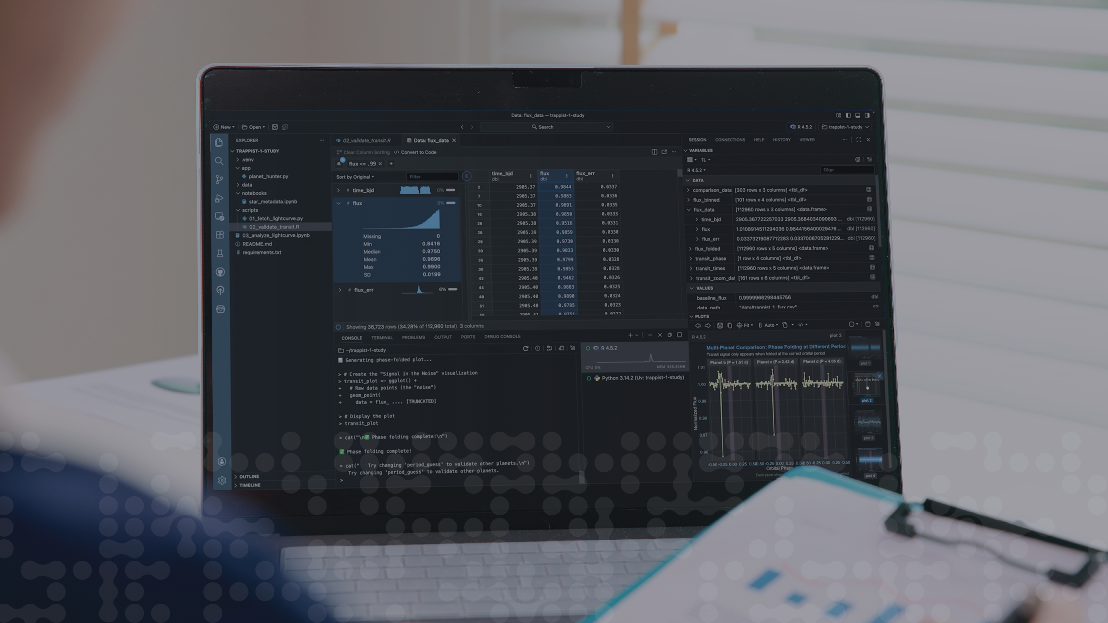The height and width of the screenshot is (623, 1108).
Task: Toggle the bottom panel layout icon
Action: point(858,115)
